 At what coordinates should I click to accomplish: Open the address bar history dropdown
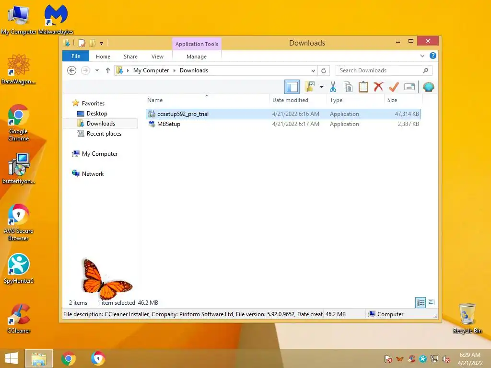313,71
